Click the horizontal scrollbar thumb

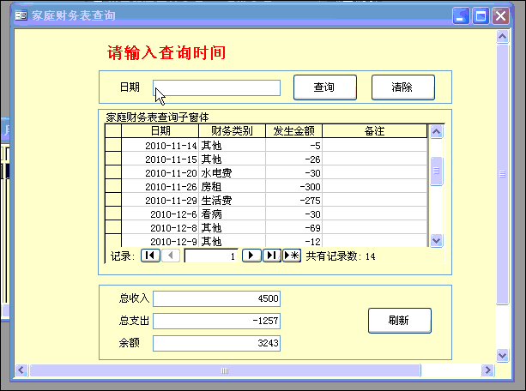pos(225,370)
